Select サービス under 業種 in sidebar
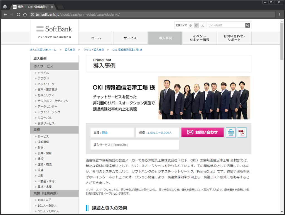Screen dimensions: 285x215 (43, 136)
